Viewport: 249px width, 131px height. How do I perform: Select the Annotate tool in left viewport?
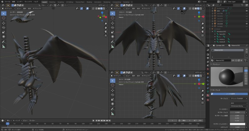(4, 41)
